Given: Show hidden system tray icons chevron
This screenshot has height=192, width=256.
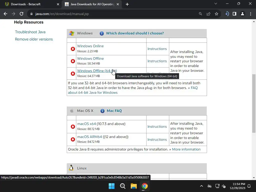Looking at the screenshot, I should coord(201,186).
